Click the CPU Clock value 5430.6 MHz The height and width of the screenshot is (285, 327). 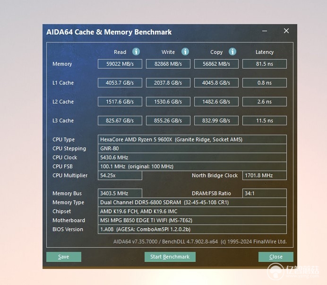pos(192,157)
